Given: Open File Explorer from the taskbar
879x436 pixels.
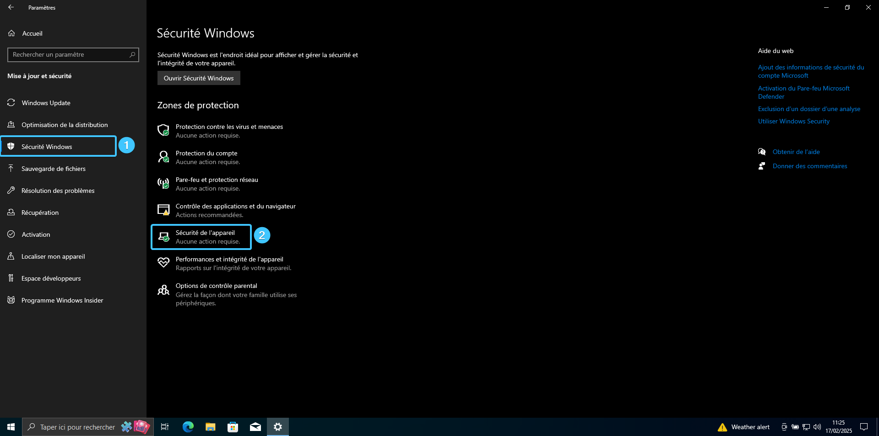Looking at the screenshot, I should tap(211, 427).
